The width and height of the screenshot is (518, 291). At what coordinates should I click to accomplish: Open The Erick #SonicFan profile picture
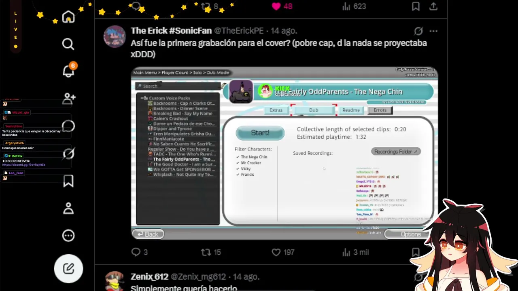tap(115, 36)
